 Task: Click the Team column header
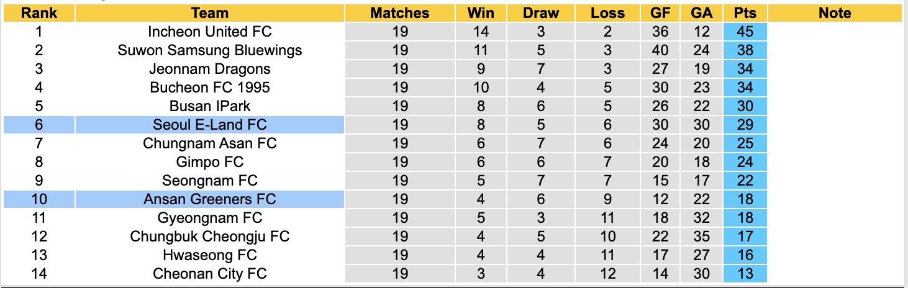tap(210, 13)
